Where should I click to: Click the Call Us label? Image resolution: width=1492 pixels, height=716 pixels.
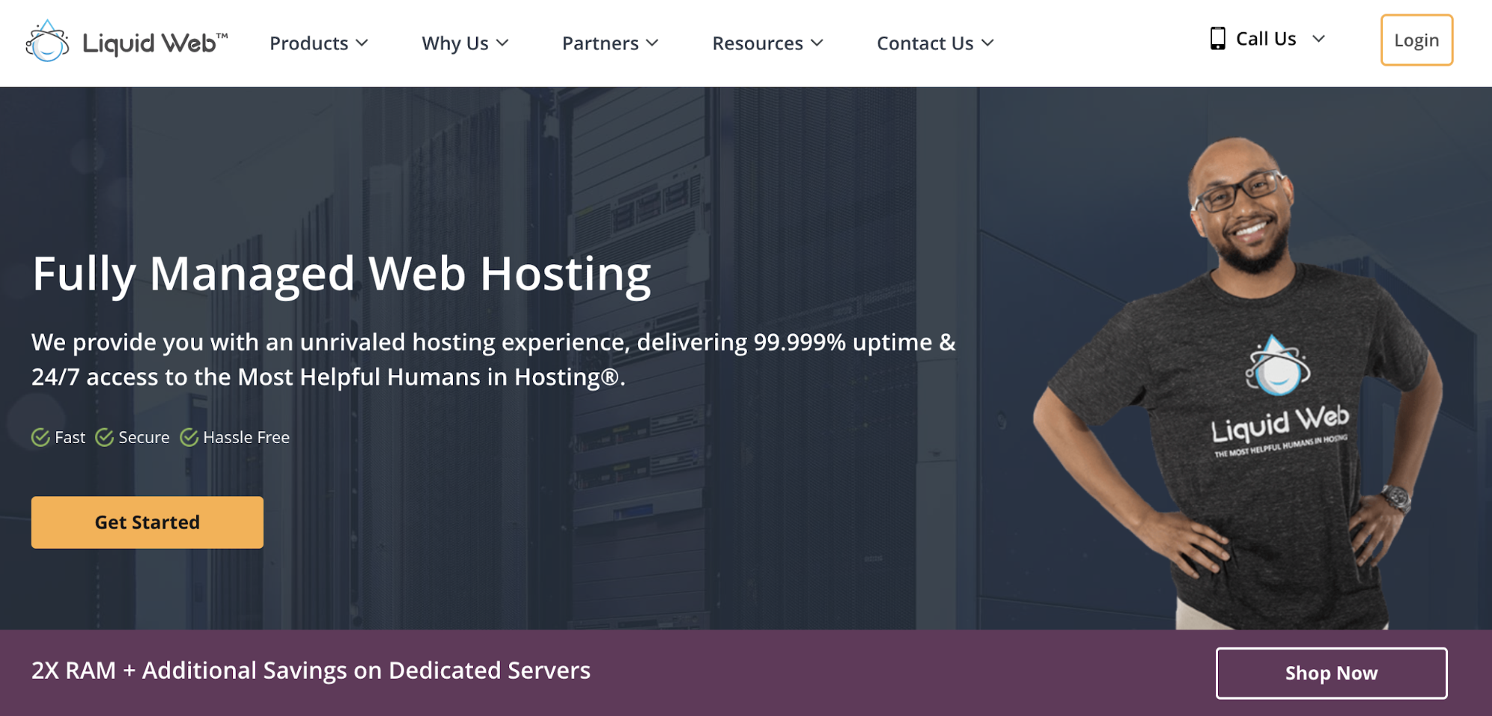tap(1266, 39)
